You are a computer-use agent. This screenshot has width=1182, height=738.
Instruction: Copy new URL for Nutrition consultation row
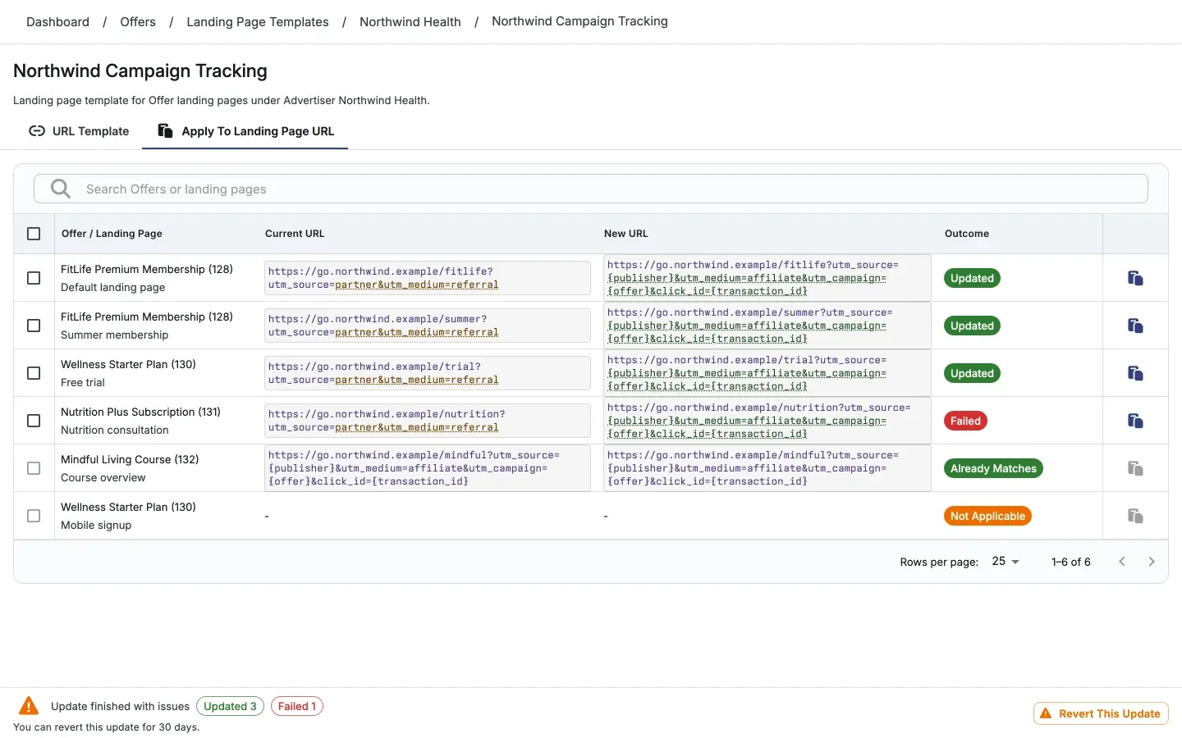pos(1135,421)
